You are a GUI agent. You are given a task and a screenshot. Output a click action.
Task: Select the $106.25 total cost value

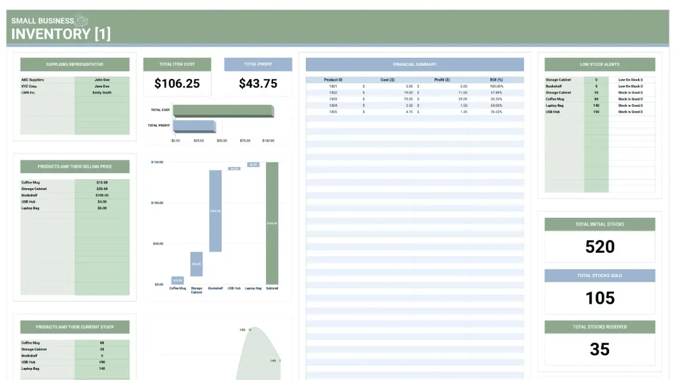click(177, 83)
